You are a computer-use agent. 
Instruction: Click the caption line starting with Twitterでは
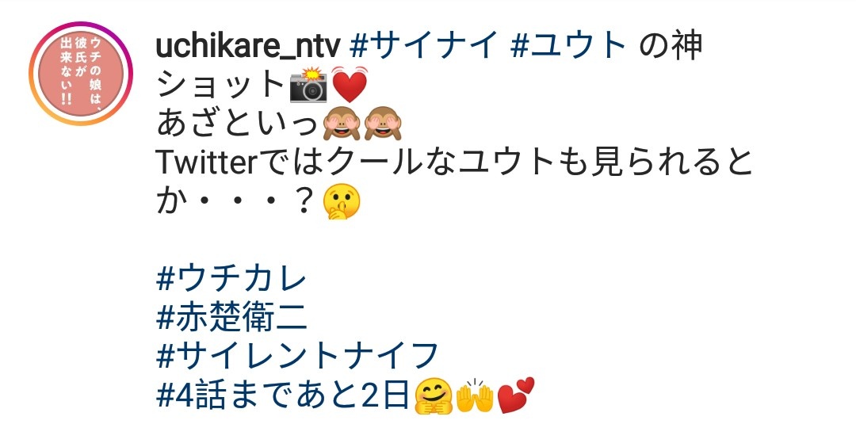tap(454, 162)
